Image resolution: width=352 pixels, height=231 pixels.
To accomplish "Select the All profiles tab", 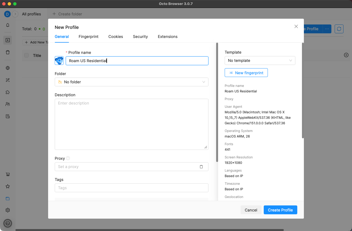I will tap(31, 14).
